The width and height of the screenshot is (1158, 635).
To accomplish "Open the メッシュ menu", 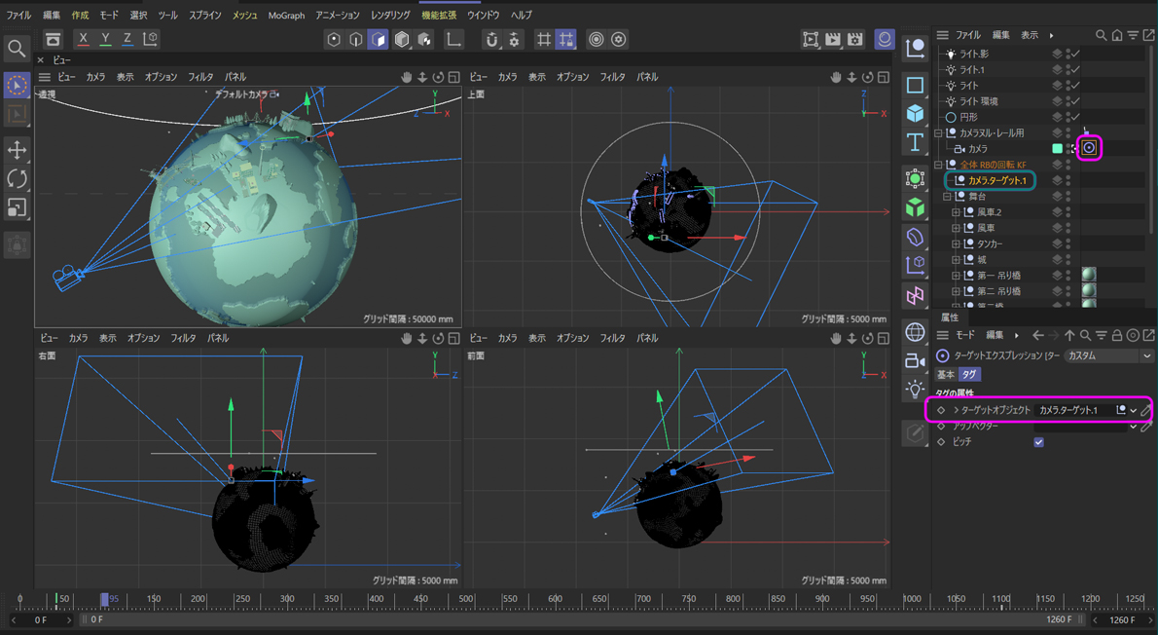I will (x=244, y=16).
